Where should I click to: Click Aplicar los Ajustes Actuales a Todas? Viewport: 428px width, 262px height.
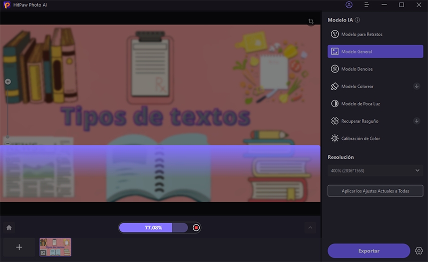375,191
